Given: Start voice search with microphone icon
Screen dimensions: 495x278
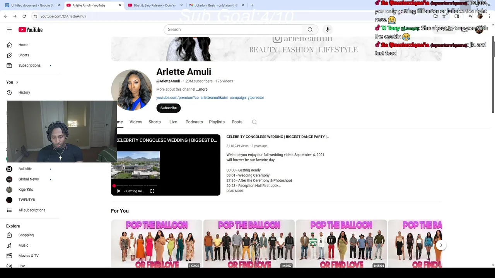Looking at the screenshot, I should (328, 30).
